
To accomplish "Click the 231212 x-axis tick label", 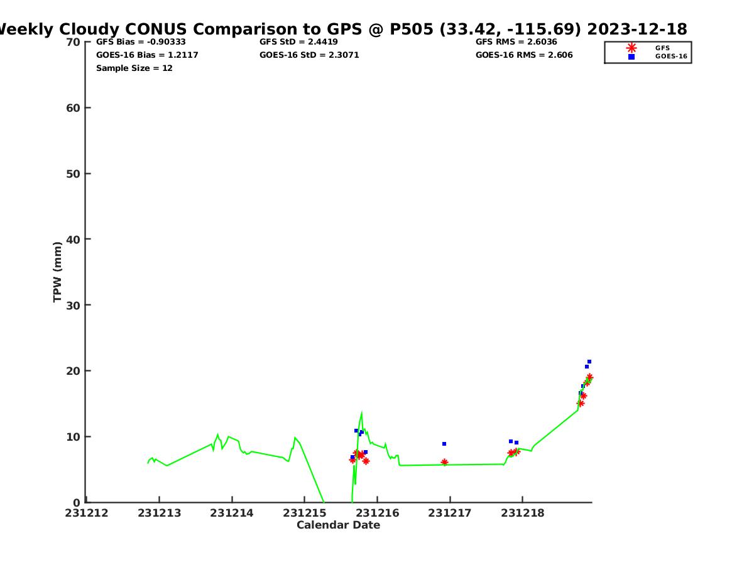I will (87, 513).
